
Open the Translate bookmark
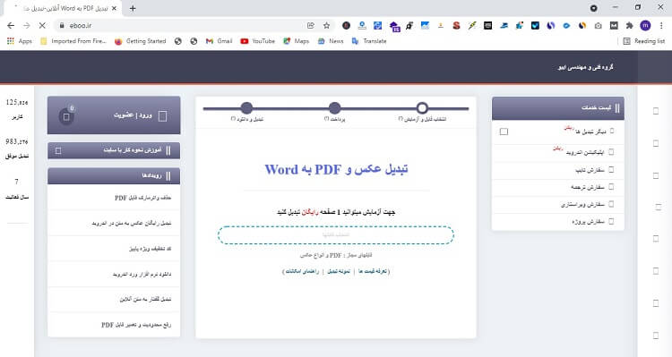tap(369, 41)
